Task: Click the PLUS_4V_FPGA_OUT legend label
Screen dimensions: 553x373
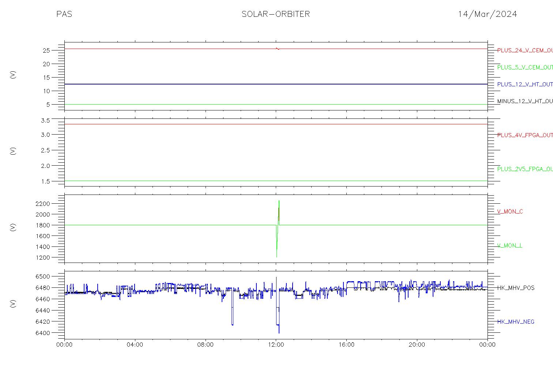Action: pyautogui.click(x=525, y=135)
